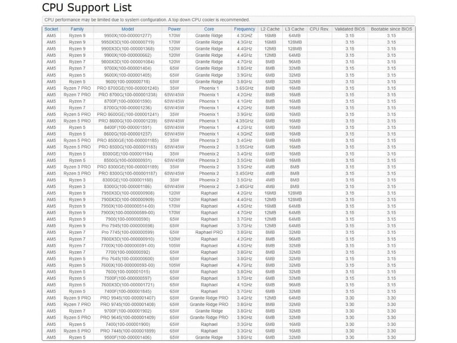Click the Validated BIOS column header
The image size is (457, 343).
tap(350, 29)
